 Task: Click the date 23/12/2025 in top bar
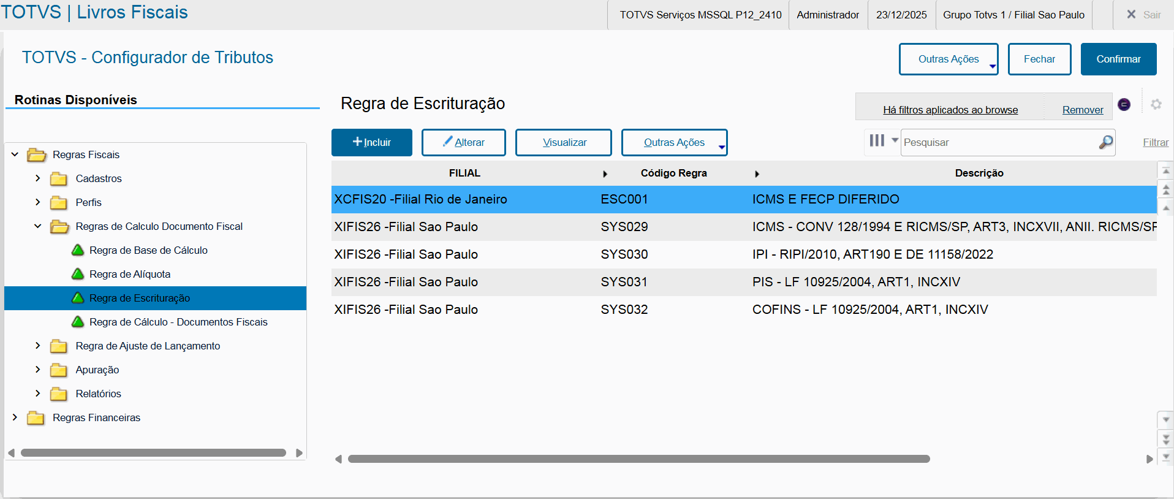(x=901, y=15)
